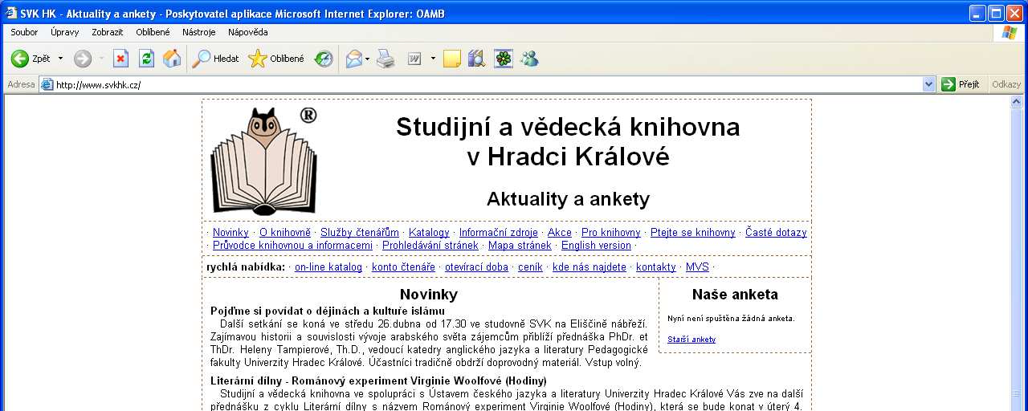
Task: Open the Messenger people icon
Action: (529, 59)
